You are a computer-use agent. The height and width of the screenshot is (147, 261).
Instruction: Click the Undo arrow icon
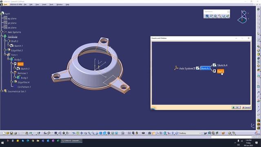click(x=31, y=133)
